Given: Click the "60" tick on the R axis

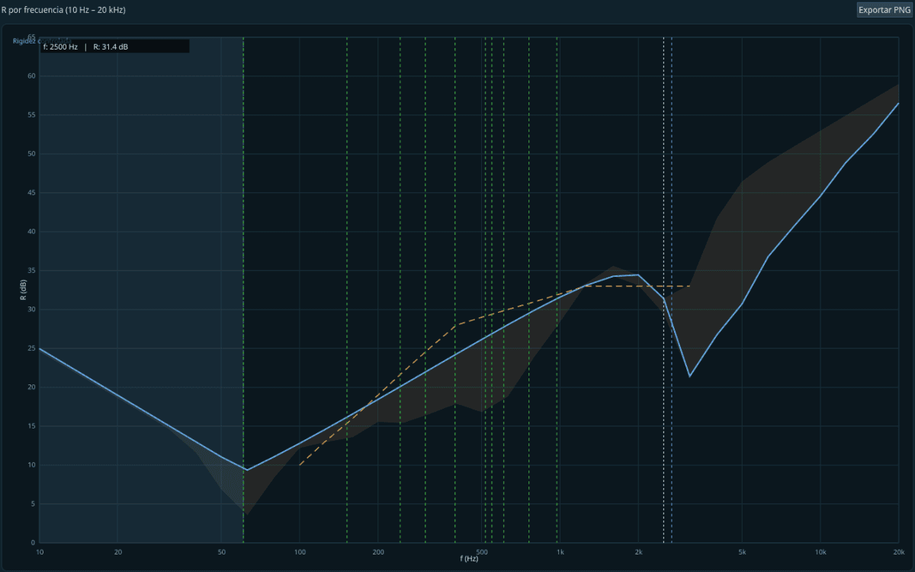Looking at the screenshot, I should (x=32, y=76).
